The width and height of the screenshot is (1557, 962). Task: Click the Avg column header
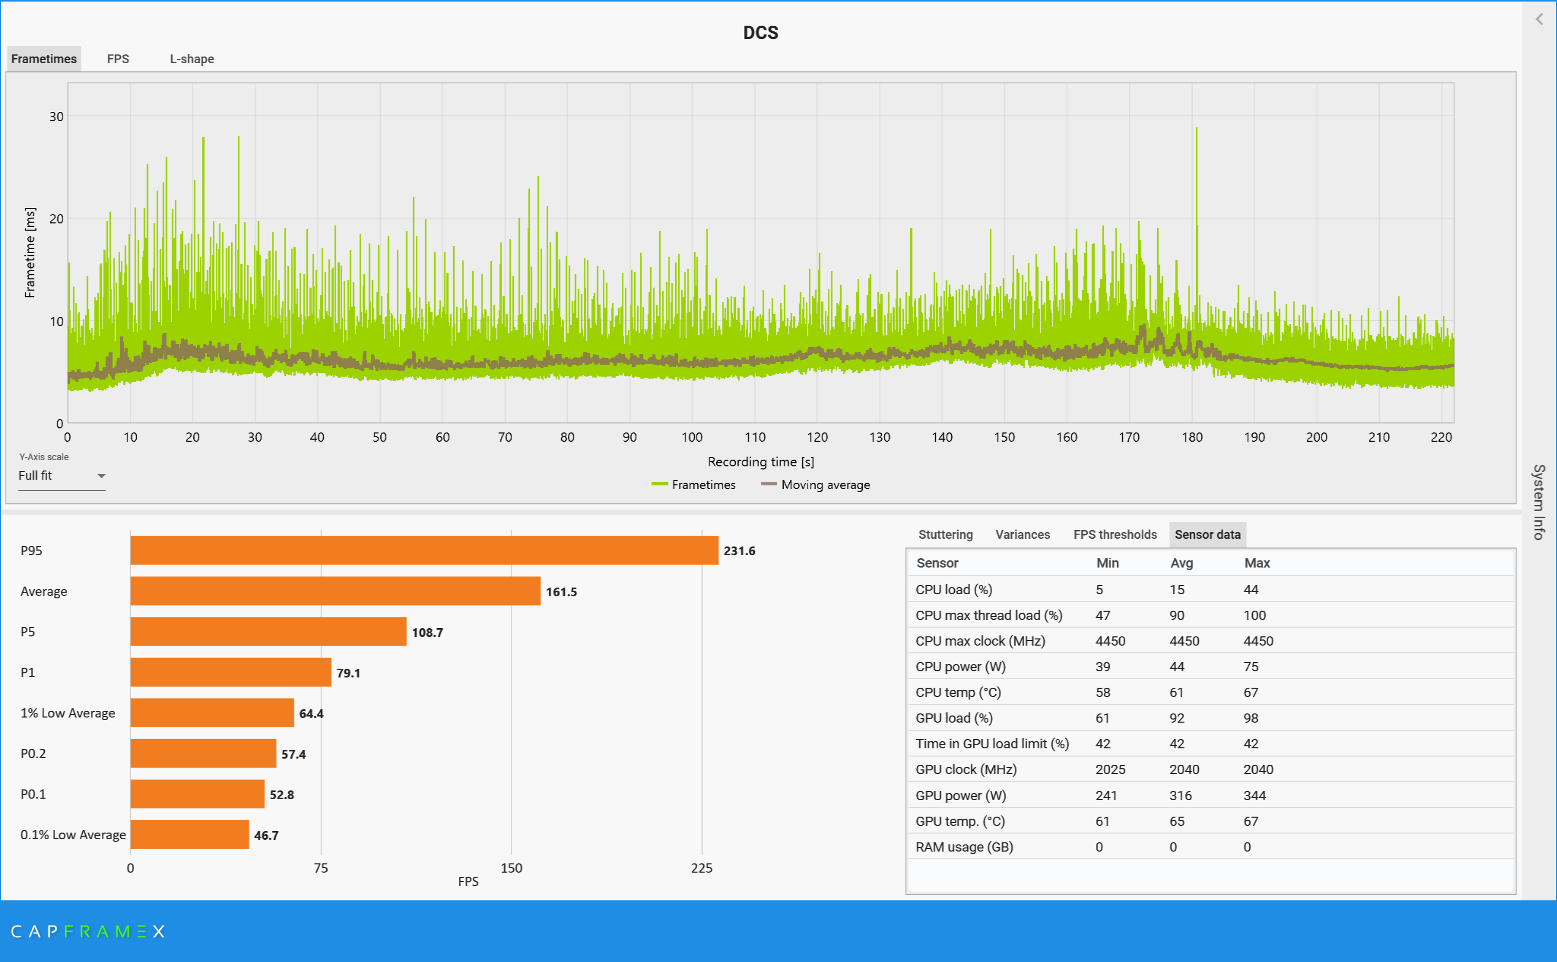point(1181,563)
